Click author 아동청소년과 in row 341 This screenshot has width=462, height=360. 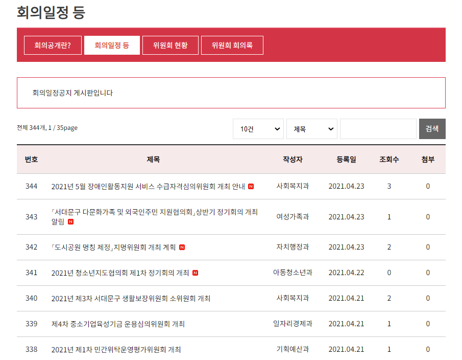point(293,273)
